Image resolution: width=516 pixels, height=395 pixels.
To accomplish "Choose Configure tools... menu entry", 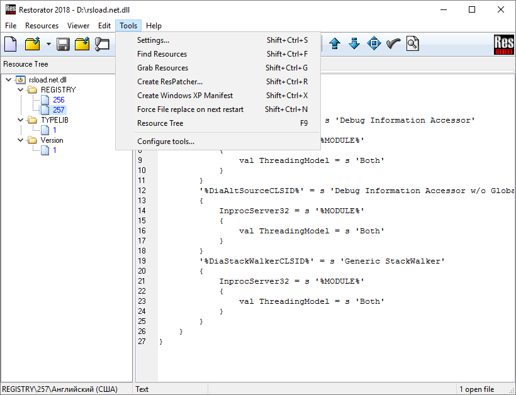I will tap(218, 142).
